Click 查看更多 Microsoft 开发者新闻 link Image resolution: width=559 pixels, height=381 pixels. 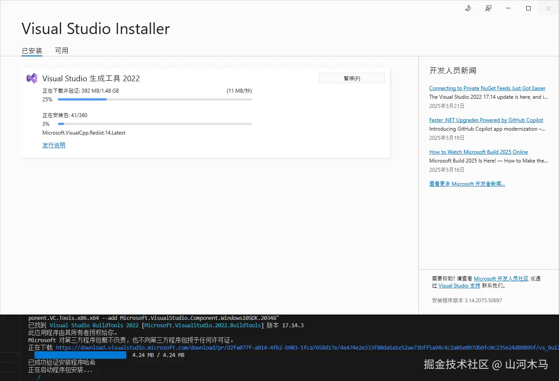click(467, 184)
